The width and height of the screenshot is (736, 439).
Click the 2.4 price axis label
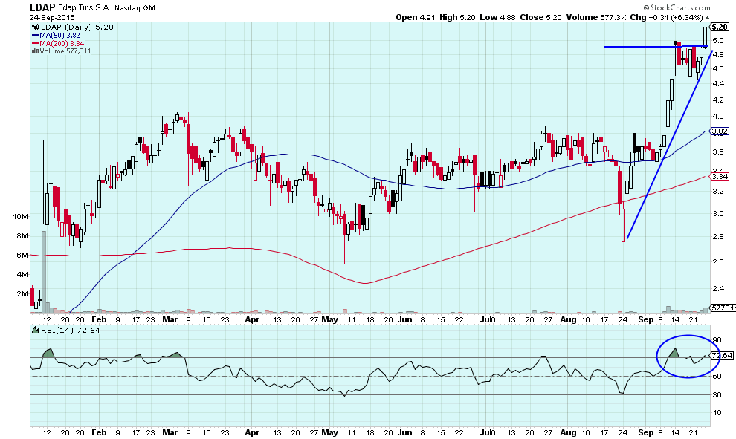[x=718, y=288]
